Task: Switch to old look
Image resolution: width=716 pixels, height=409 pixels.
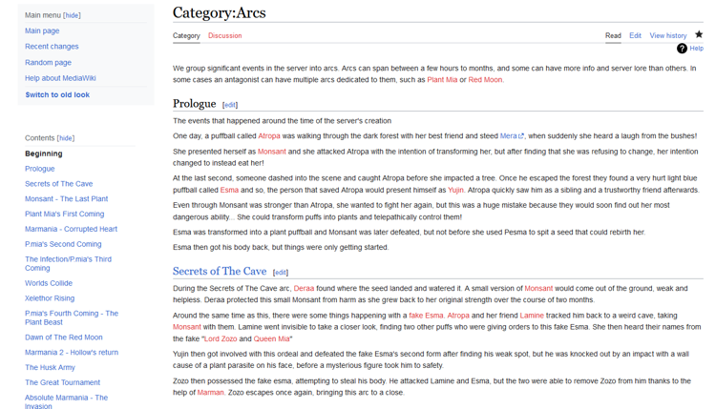Action: pyautogui.click(x=57, y=95)
